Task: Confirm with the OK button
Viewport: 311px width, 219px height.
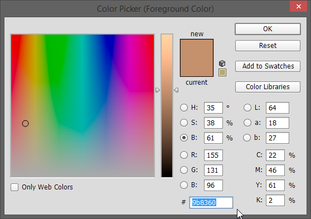Action: click(x=268, y=29)
